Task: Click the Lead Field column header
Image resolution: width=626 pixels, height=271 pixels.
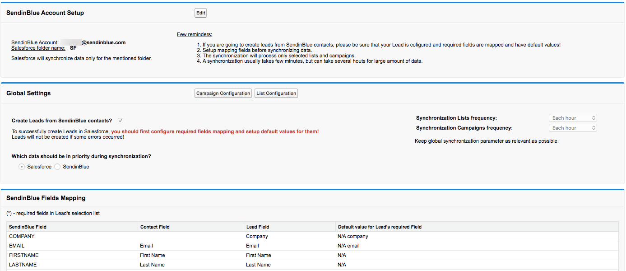Action: 257,227
